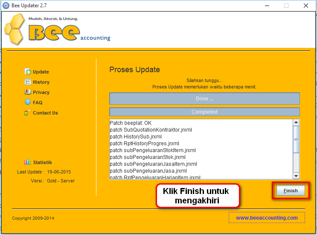Click the Last Update date 19-06-2015

click(x=59, y=172)
